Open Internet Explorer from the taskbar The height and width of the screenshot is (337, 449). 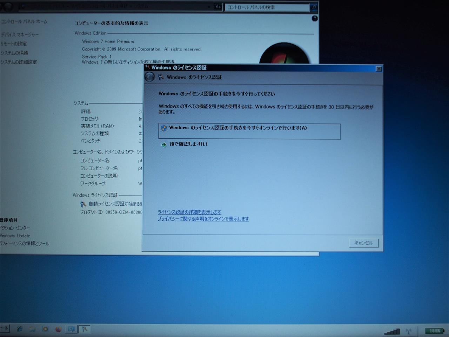[20, 329]
